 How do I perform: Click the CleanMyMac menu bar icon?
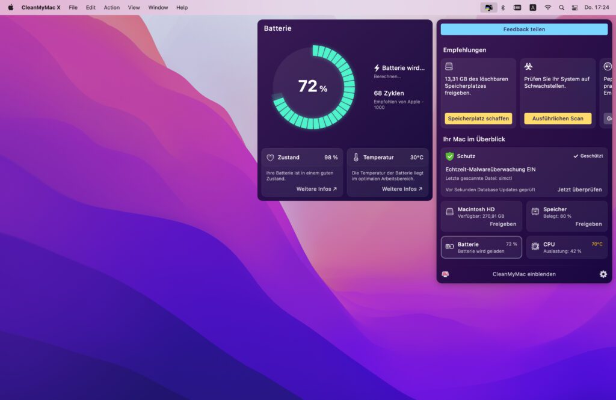[488, 8]
